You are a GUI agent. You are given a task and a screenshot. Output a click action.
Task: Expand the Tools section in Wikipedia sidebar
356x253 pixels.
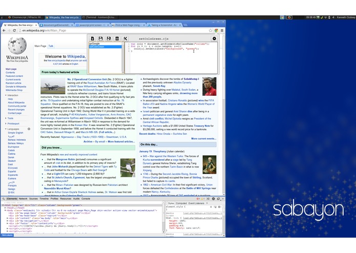click(10, 118)
